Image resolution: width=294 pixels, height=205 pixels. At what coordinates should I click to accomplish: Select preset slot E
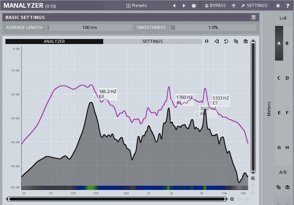(279, 113)
